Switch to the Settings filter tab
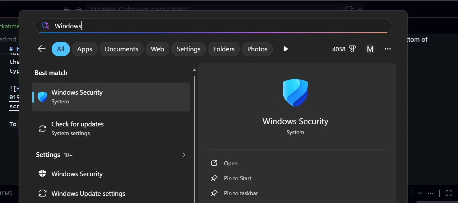This screenshot has height=203, width=458. click(188, 49)
